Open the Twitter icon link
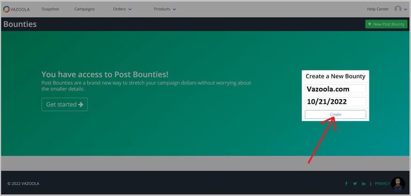The image size is (411, 196). point(355,184)
